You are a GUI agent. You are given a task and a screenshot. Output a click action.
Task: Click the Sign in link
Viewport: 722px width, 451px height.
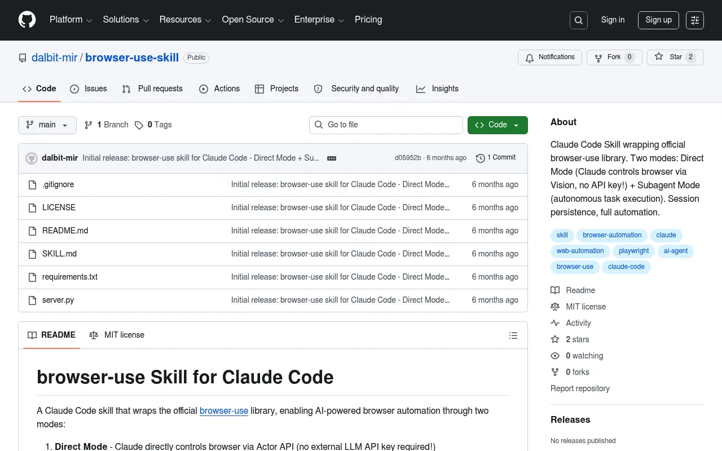tap(613, 20)
